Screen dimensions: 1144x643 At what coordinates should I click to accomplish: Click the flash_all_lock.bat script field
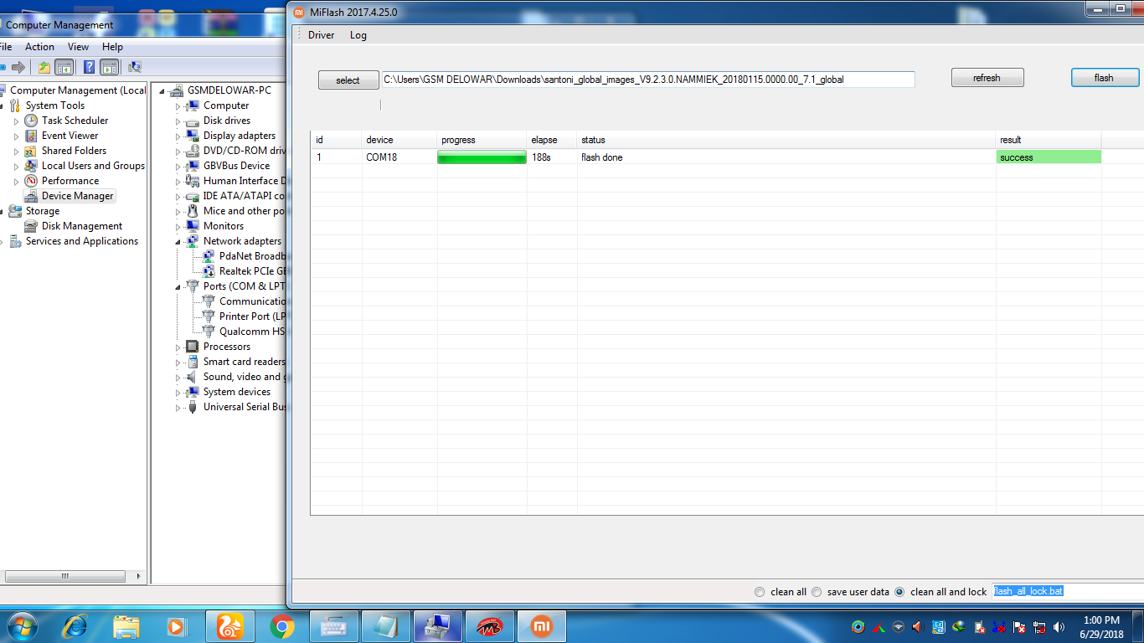(1068, 591)
